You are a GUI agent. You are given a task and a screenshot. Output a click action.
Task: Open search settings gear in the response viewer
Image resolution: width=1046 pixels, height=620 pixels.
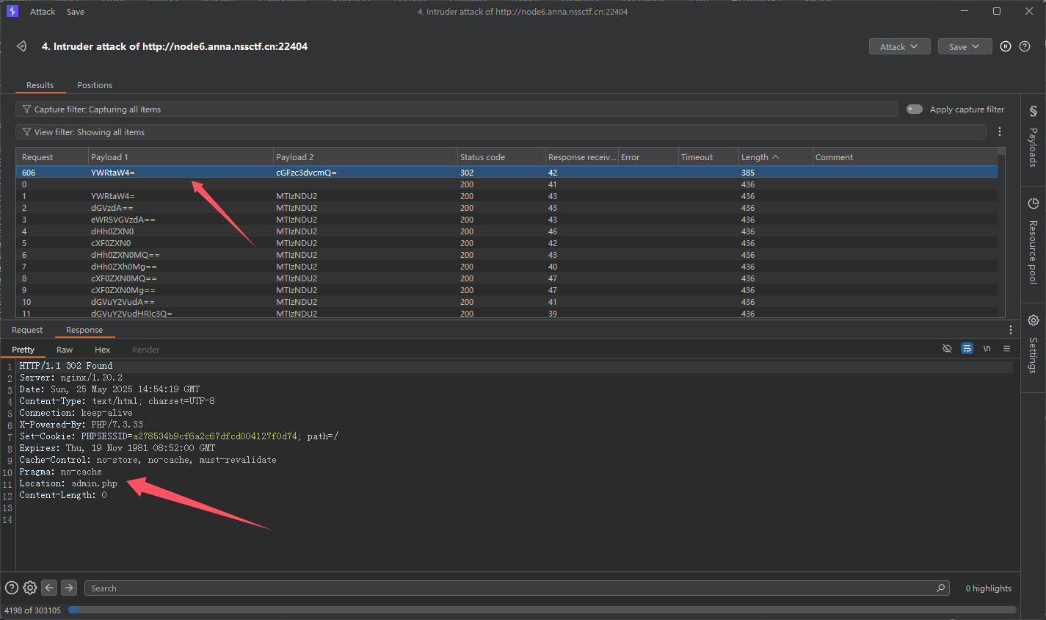(30, 588)
